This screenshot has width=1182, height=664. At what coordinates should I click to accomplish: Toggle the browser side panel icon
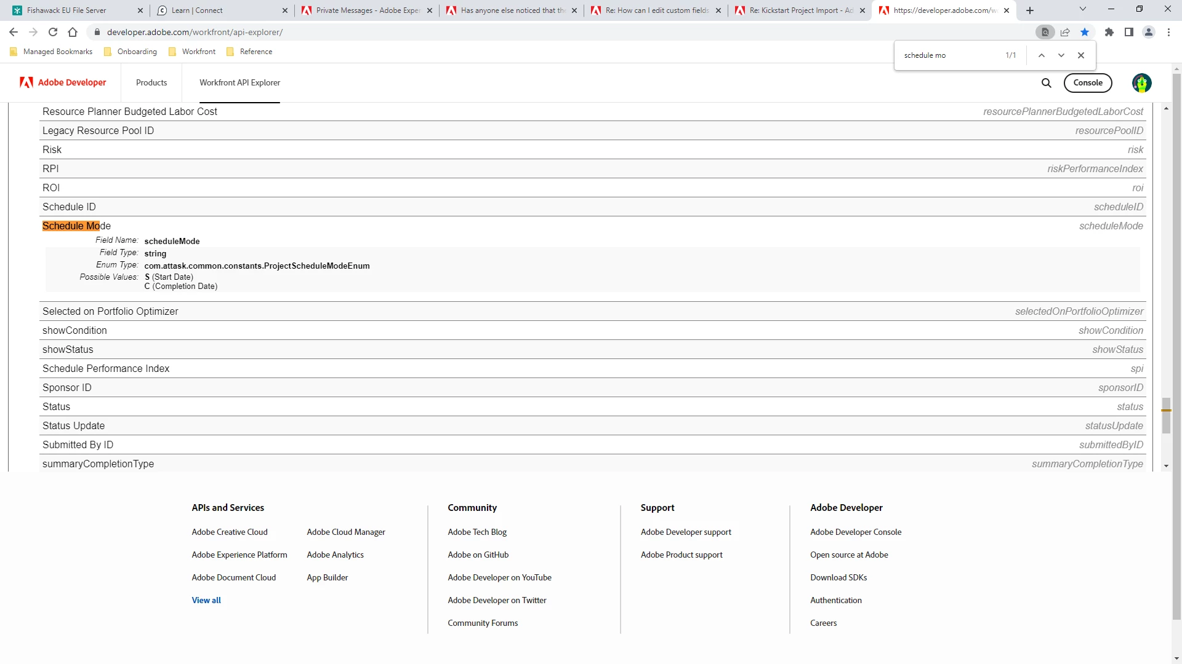pos(1128,32)
